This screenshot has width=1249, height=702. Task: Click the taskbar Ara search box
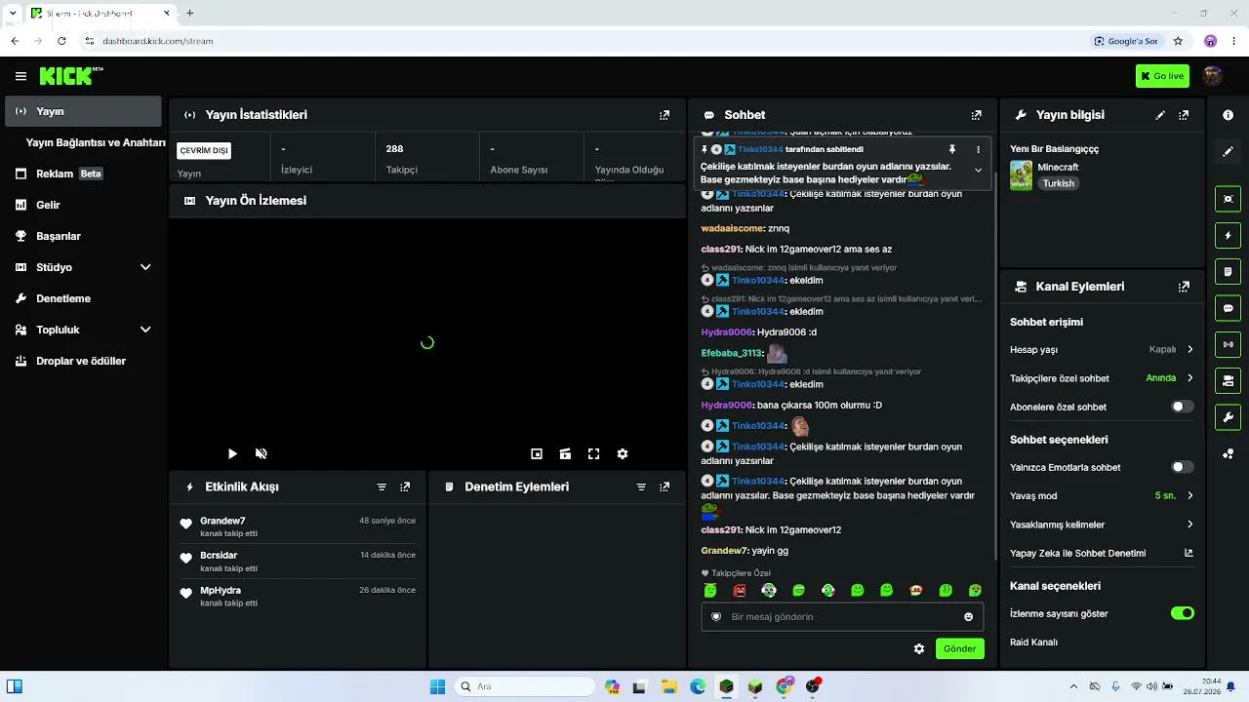pos(525,686)
